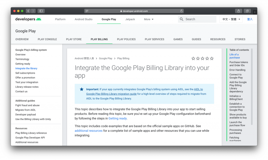Image resolution: width=268 pixels, height=160 pixels.
Task: Reload the page with the refresh icon
Action: 181,11
